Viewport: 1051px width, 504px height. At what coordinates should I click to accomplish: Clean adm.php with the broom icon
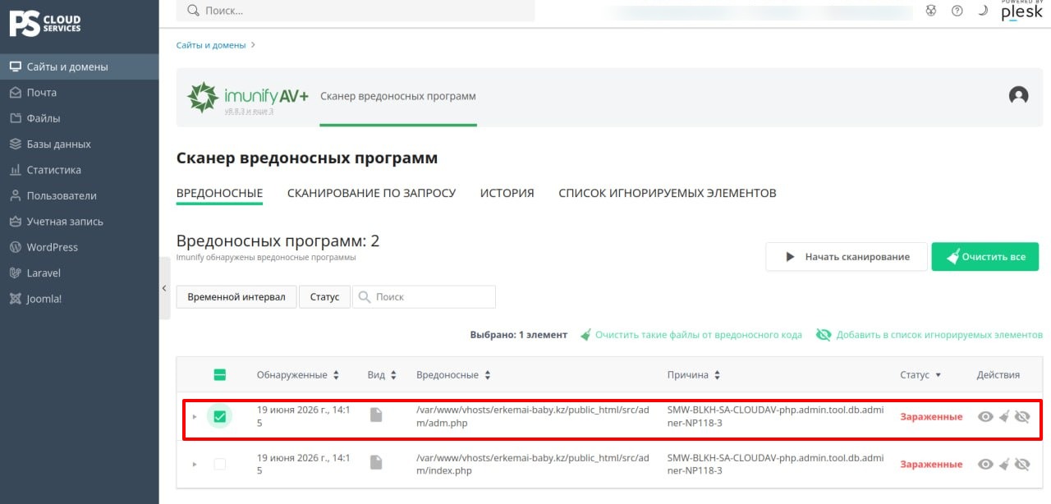[1004, 416]
